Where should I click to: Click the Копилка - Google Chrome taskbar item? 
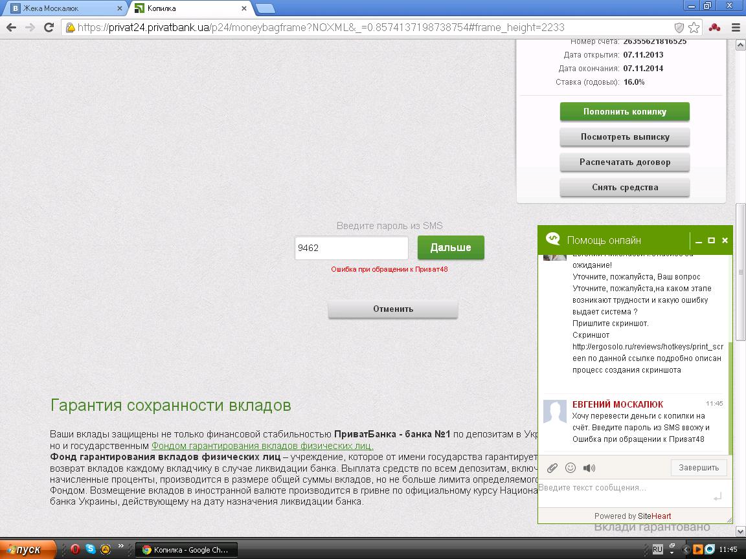click(x=186, y=549)
